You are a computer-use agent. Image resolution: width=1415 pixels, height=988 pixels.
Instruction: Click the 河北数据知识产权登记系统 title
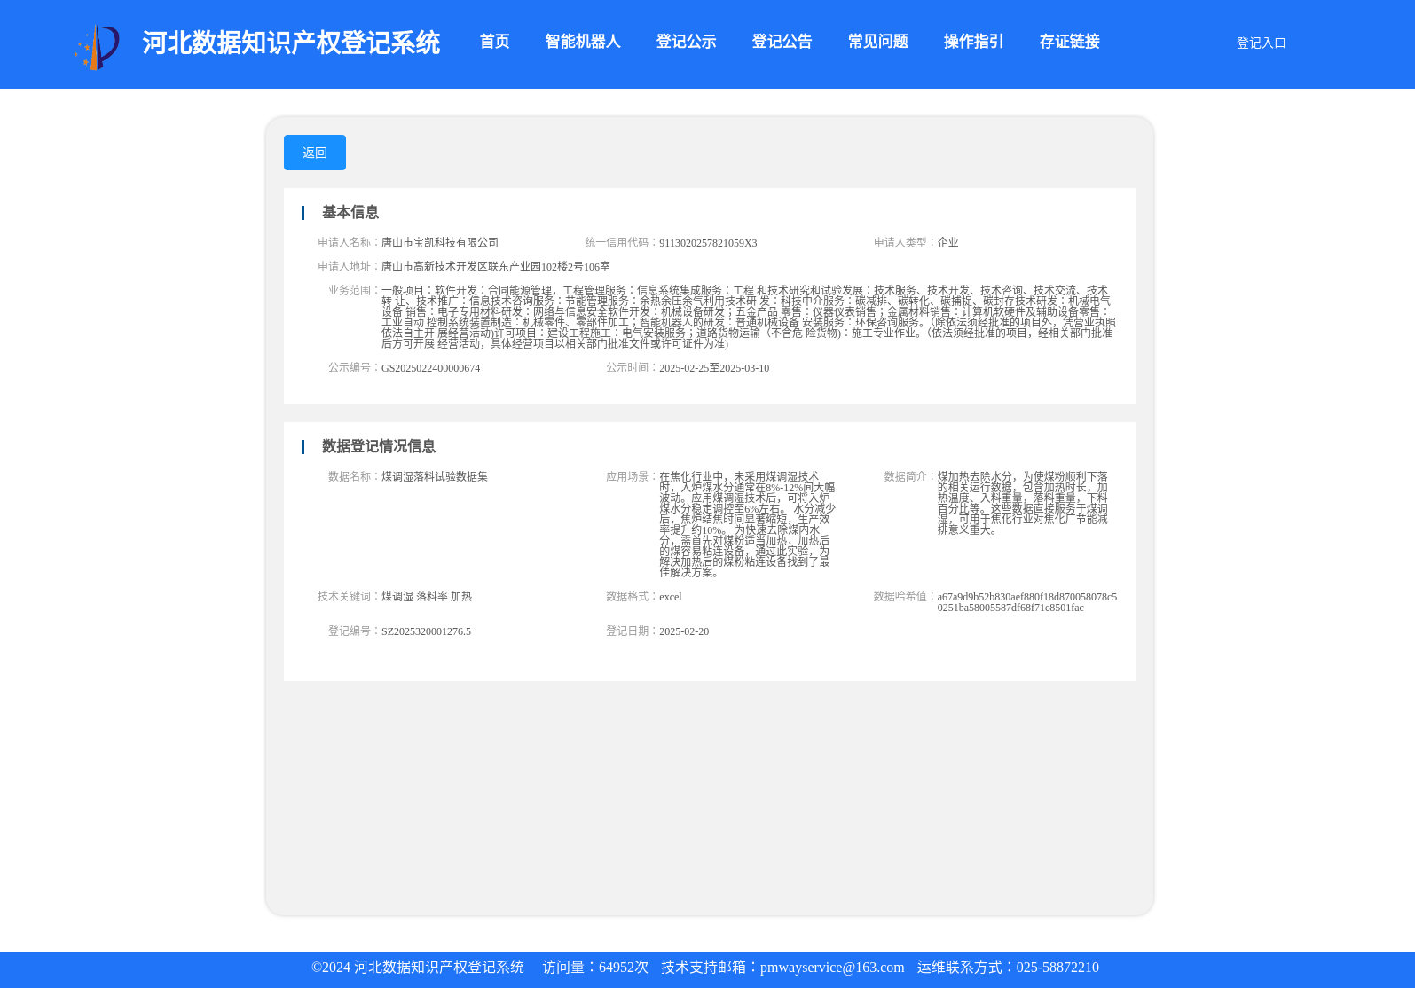pyautogui.click(x=291, y=43)
